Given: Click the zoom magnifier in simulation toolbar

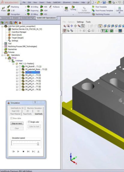Looking at the screenshot, I should [x=65, y=26].
